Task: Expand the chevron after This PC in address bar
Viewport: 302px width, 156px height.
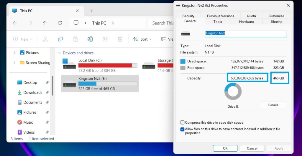Action: [x=113, y=23]
